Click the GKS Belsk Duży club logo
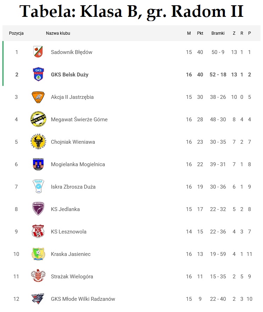The height and width of the screenshot is (312, 263). point(38,75)
